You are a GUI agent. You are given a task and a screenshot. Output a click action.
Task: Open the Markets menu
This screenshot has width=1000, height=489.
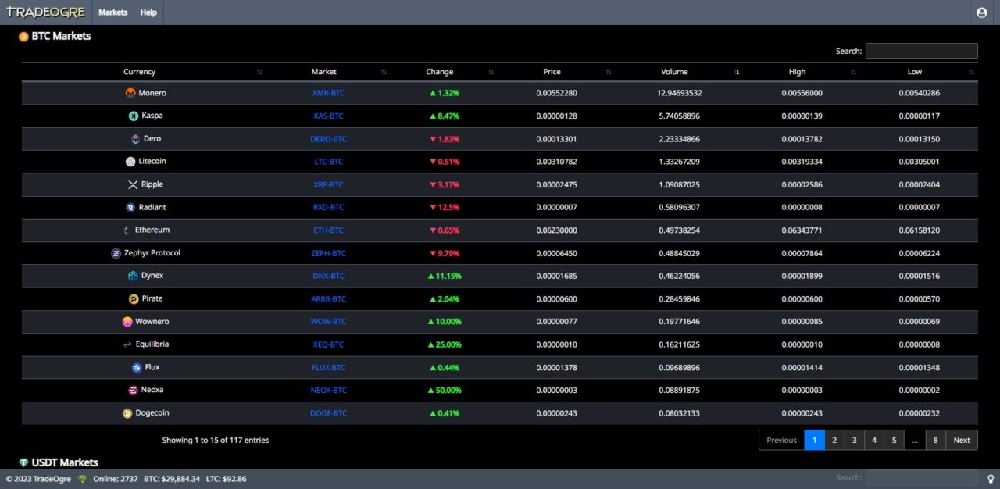(x=113, y=12)
